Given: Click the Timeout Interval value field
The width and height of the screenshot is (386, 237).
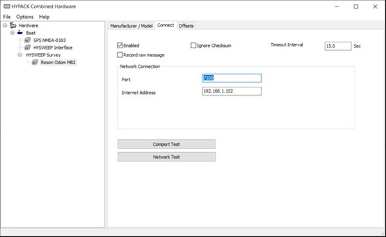Looking at the screenshot, I should [338, 46].
